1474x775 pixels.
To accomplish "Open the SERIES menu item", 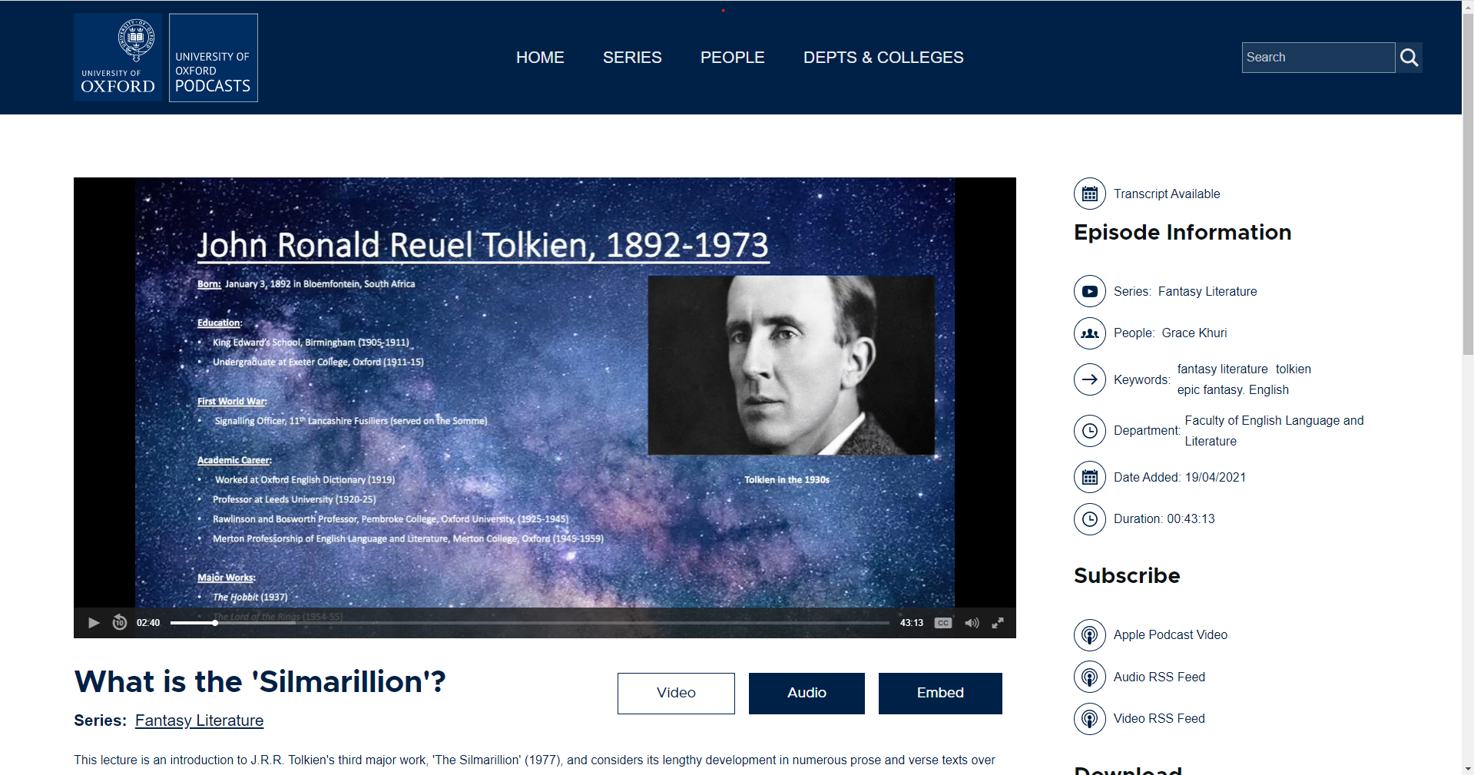I will click(632, 58).
